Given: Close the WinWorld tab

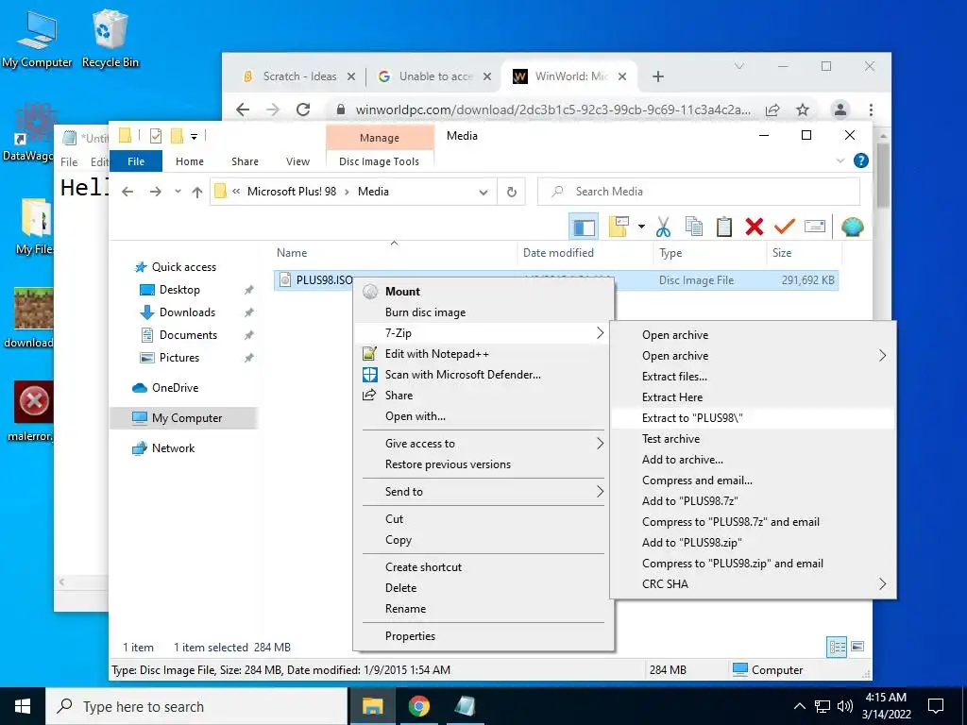Looking at the screenshot, I should point(622,76).
